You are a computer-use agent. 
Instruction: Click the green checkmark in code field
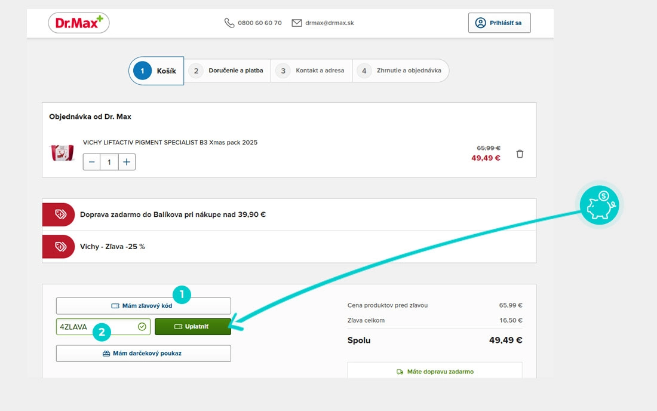tap(142, 326)
